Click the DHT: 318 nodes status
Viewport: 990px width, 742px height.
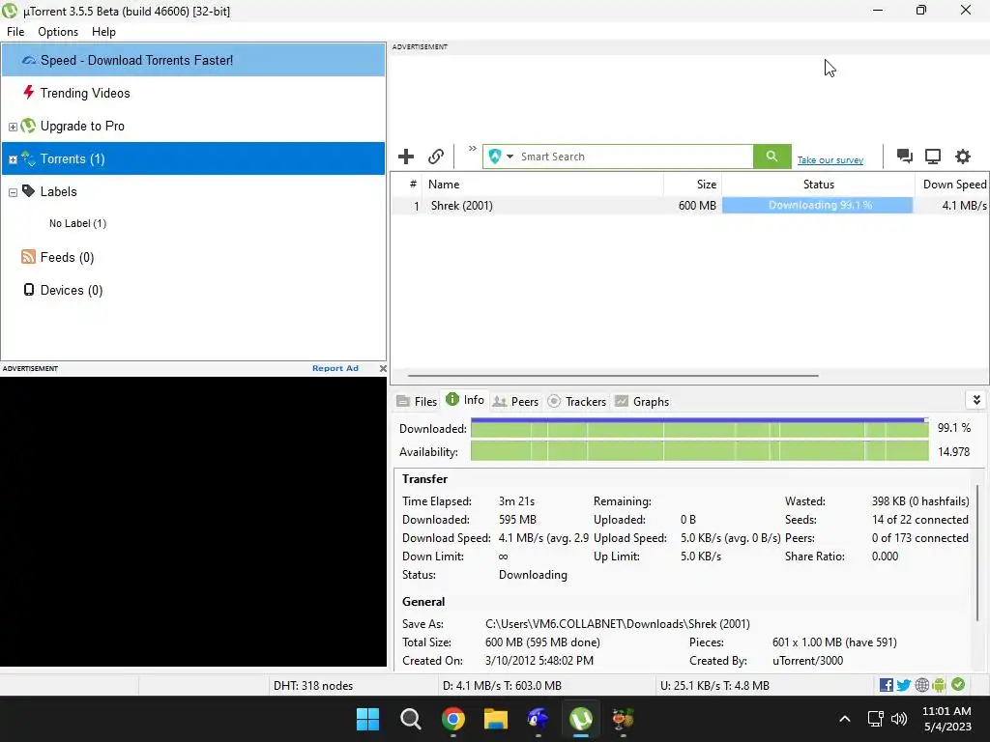pos(313,686)
